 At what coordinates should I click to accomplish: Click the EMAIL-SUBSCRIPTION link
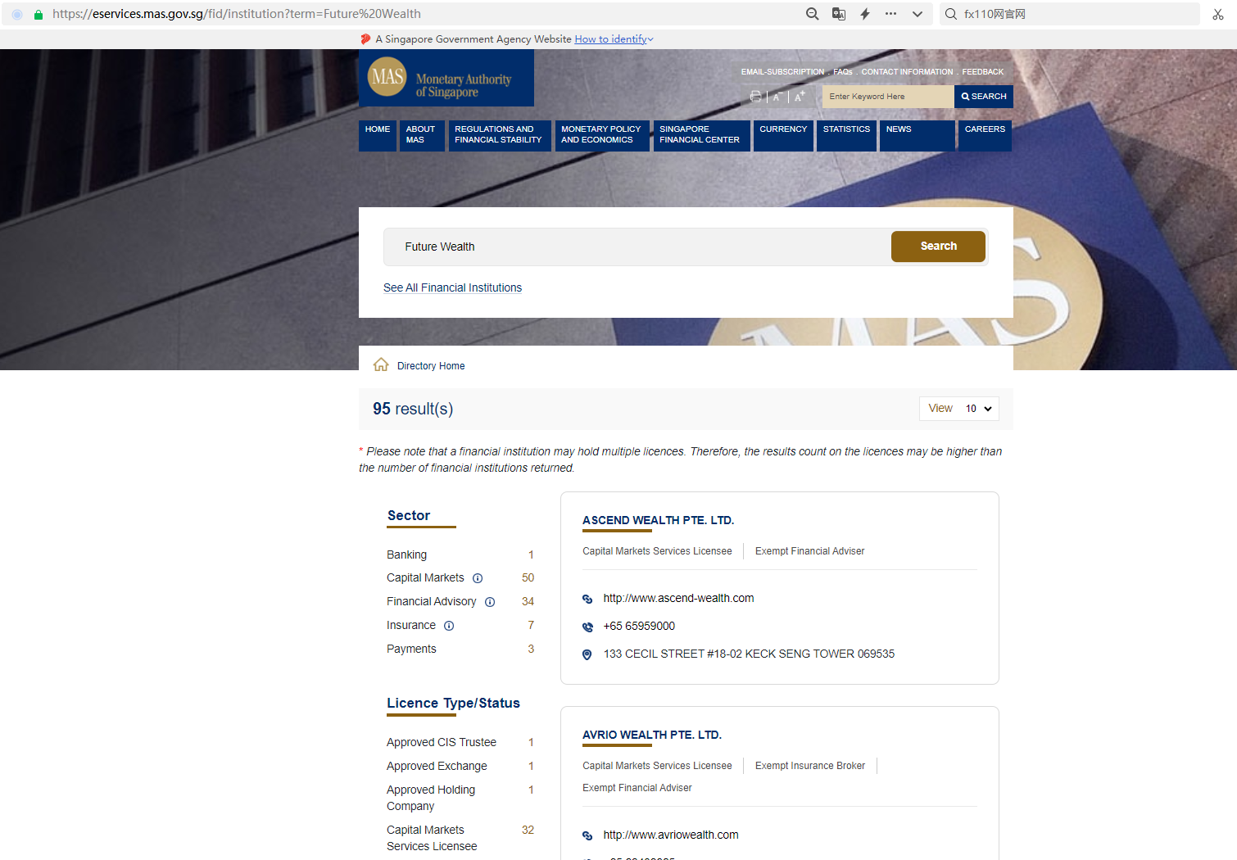[x=782, y=72]
